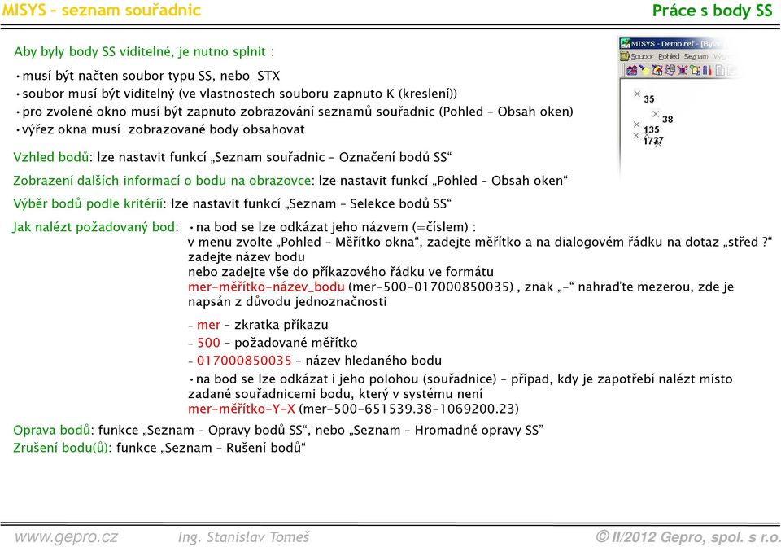The image size is (781, 547).
Task: Click the red-blue houses toolbar icon
Action: 632,70
